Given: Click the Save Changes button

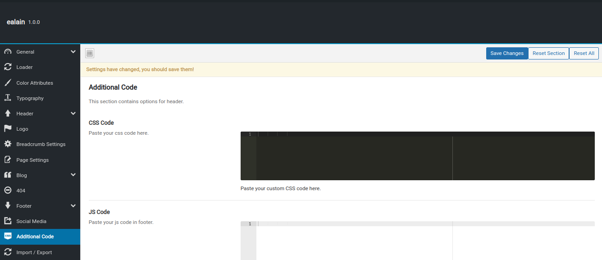Looking at the screenshot, I should [x=507, y=53].
